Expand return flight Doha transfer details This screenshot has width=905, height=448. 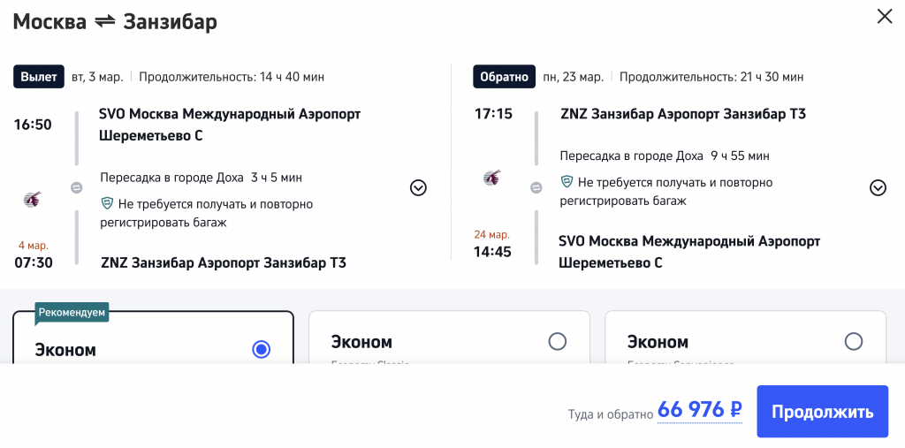pyautogui.click(x=878, y=187)
